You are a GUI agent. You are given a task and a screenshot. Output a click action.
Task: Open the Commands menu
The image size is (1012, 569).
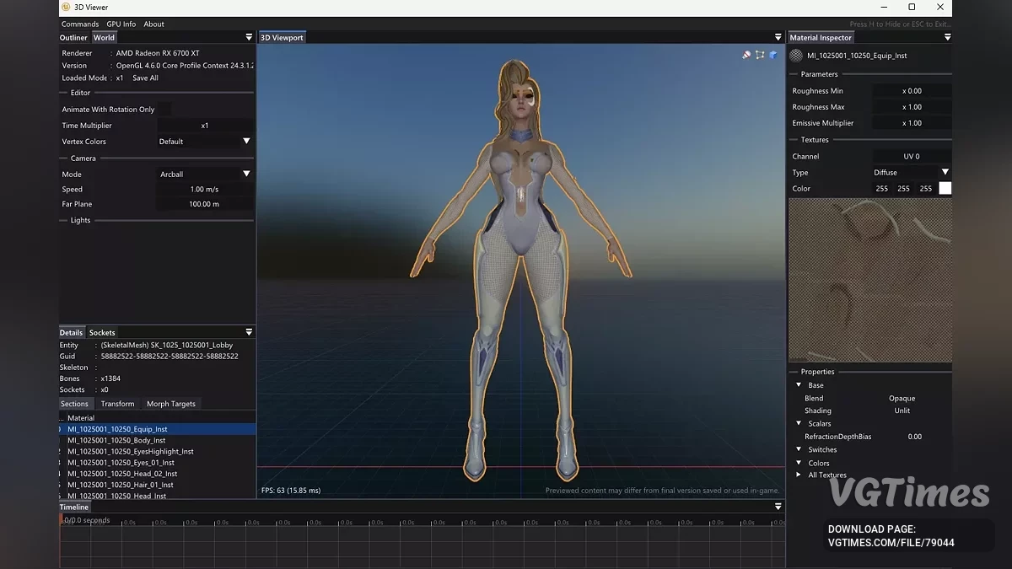point(80,24)
